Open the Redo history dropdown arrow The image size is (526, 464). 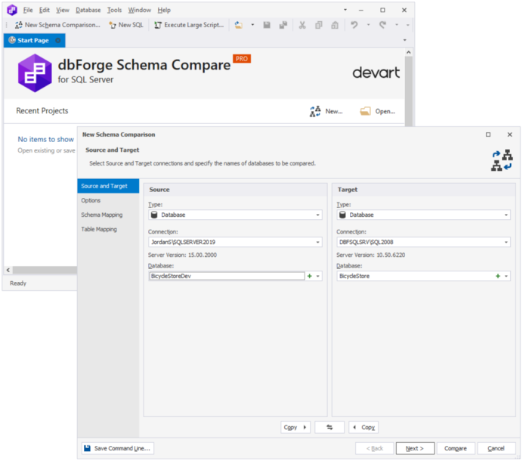coord(397,25)
